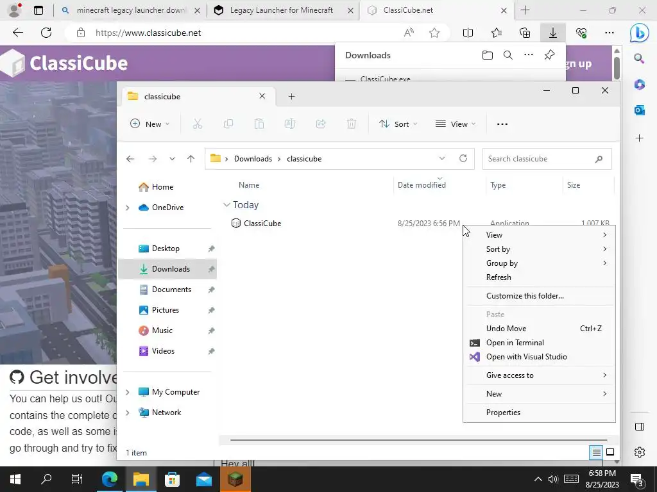657x492 pixels.
Task: Open View submenu in context menu
Action: [539, 234]
